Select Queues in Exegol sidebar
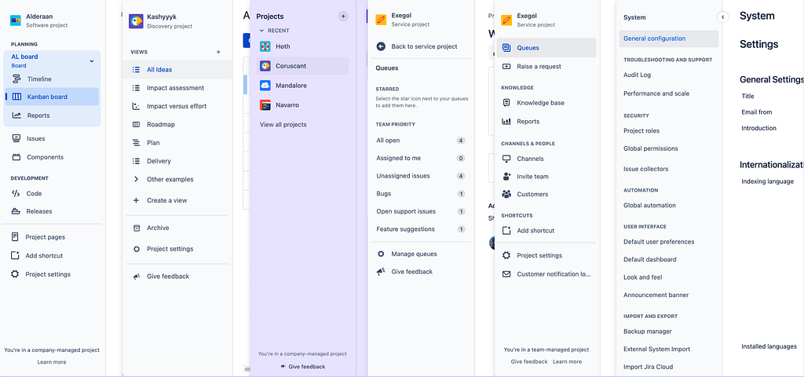Viewport: 804px width, 377px height. click(546, 48)
